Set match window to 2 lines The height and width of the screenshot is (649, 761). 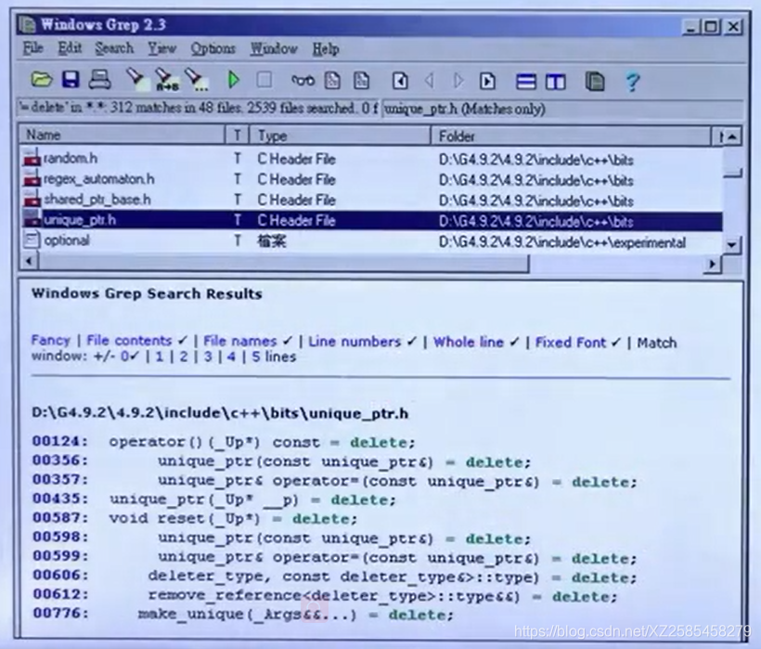tap(184, 357)
